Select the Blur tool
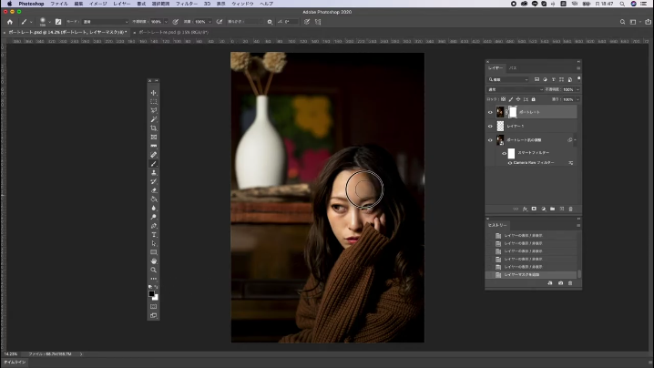654x368 pixels. click(154, 208)
